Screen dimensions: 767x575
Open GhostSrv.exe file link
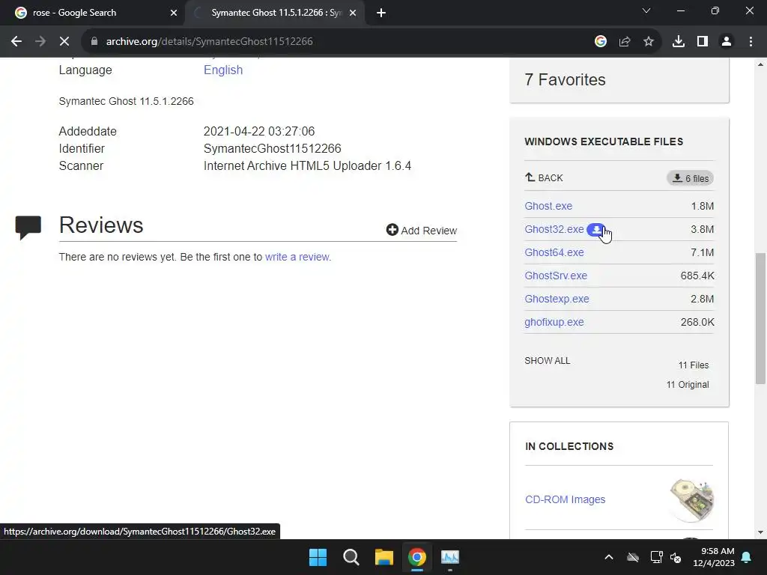pyautogui.click(x=556, y=276)
